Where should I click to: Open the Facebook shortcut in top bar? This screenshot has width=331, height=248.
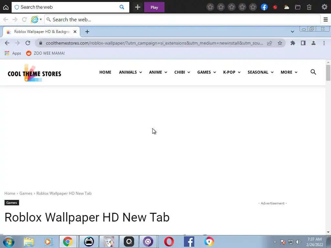click(x=264, y=7)
